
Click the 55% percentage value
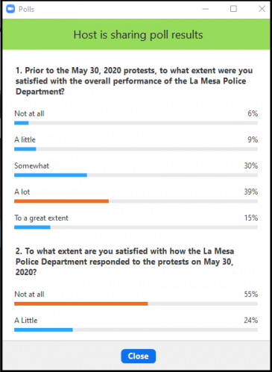click(251, 294)
